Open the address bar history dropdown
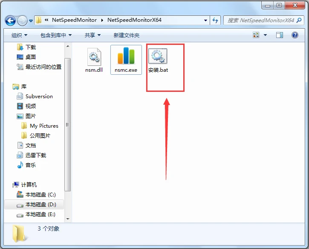309x249 pixels. 205,20
